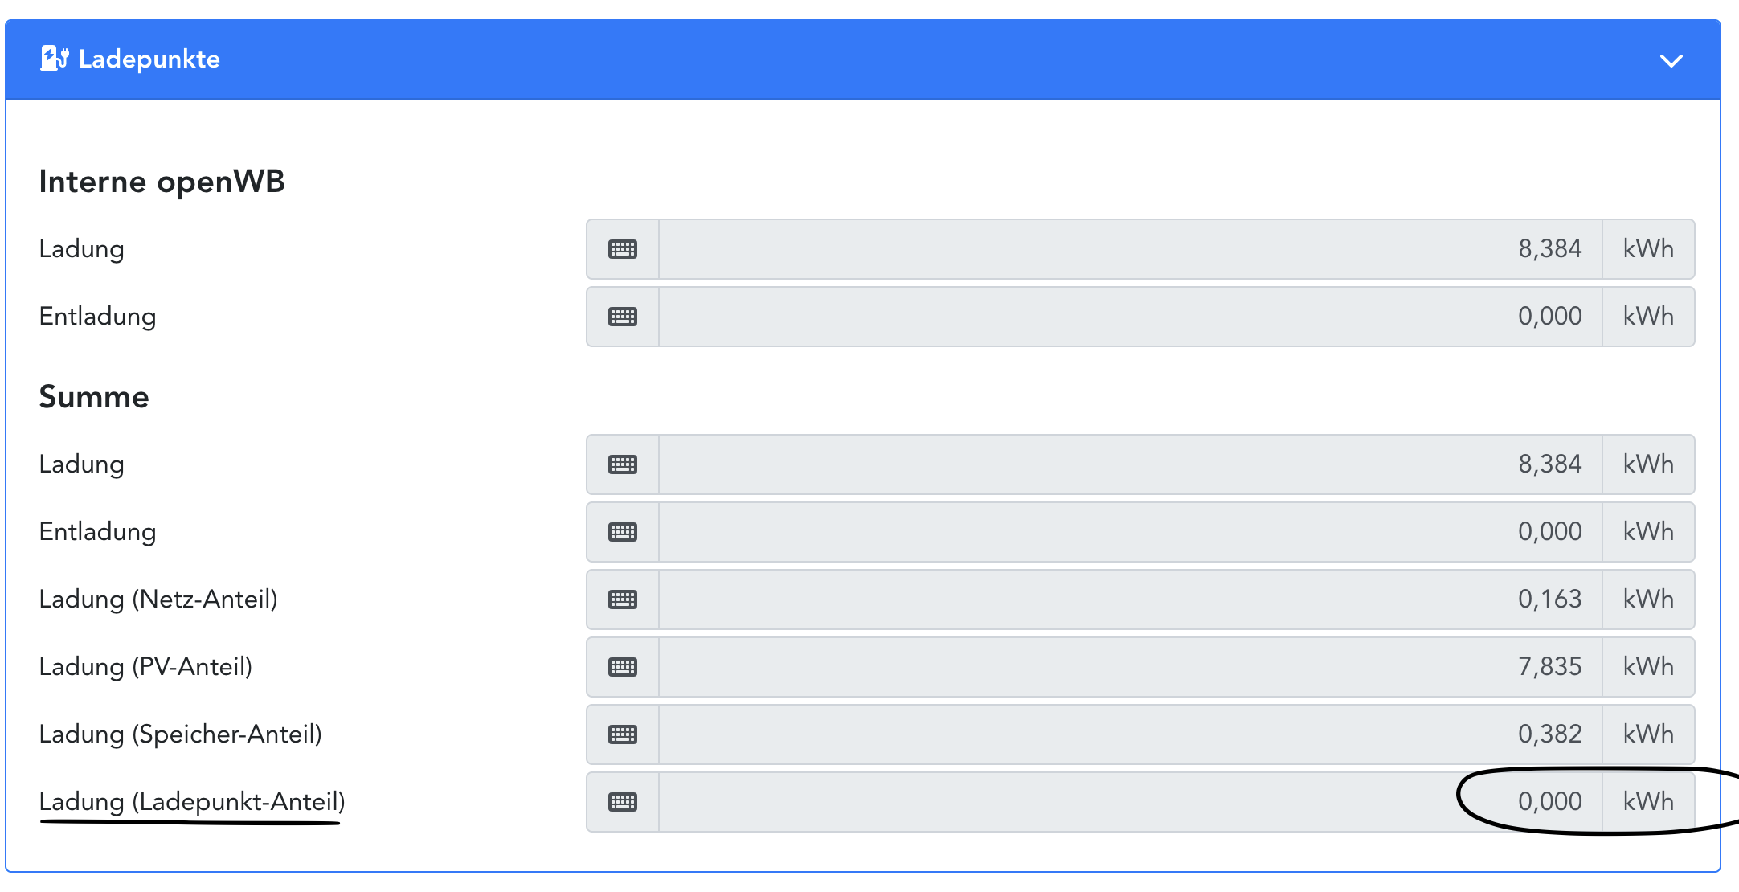Click keyboard icon for Interne openWB Entladung
This screenshot has height=892, width=1739.
click(x=623, y=317)
